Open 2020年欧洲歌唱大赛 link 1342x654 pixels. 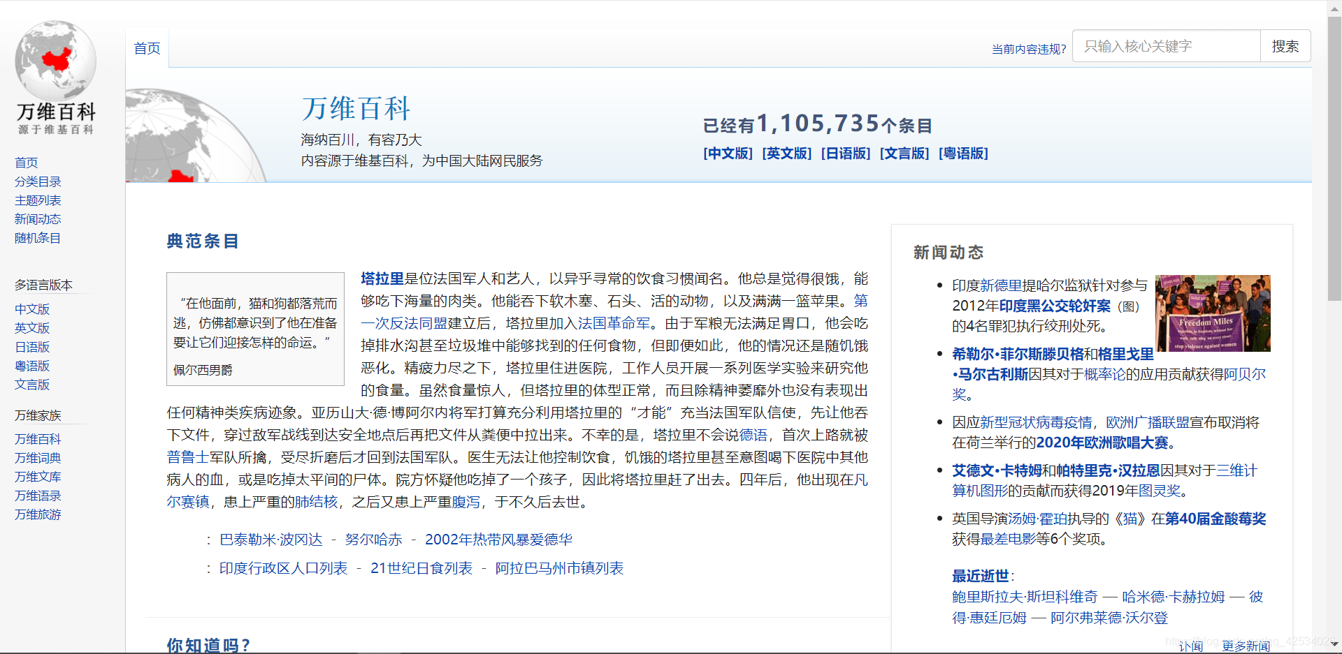pos(1102,443)
